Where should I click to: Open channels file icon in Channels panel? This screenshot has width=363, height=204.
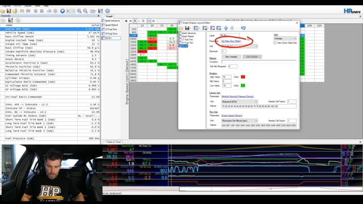click(x=3, y=20)
